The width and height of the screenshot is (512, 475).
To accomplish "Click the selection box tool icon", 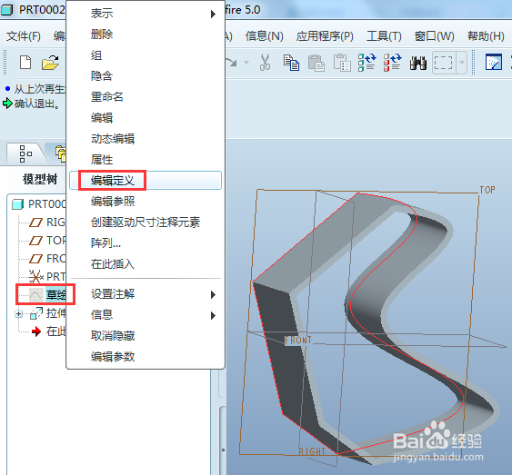I will click(444, 63).
